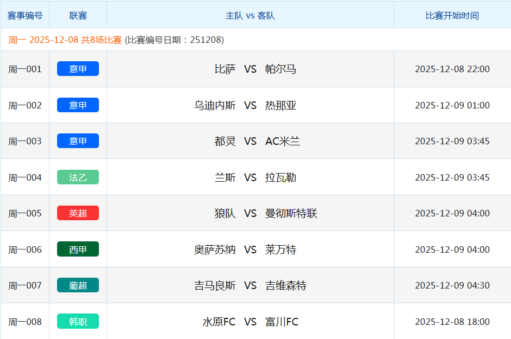
Task: Open home team 水原FC
Action: tap(219, 322)
